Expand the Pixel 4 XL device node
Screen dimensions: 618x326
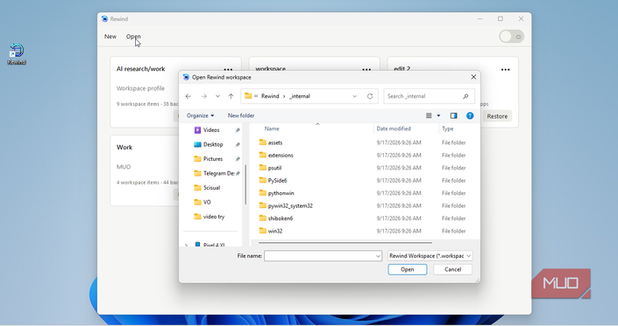click(x=187, y=245)
